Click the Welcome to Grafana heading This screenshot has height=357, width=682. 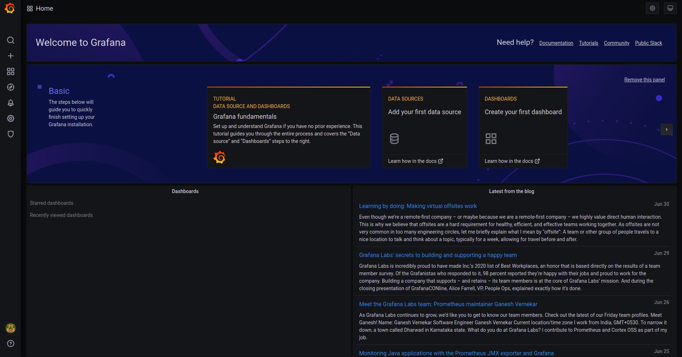[x=81, y=43]
